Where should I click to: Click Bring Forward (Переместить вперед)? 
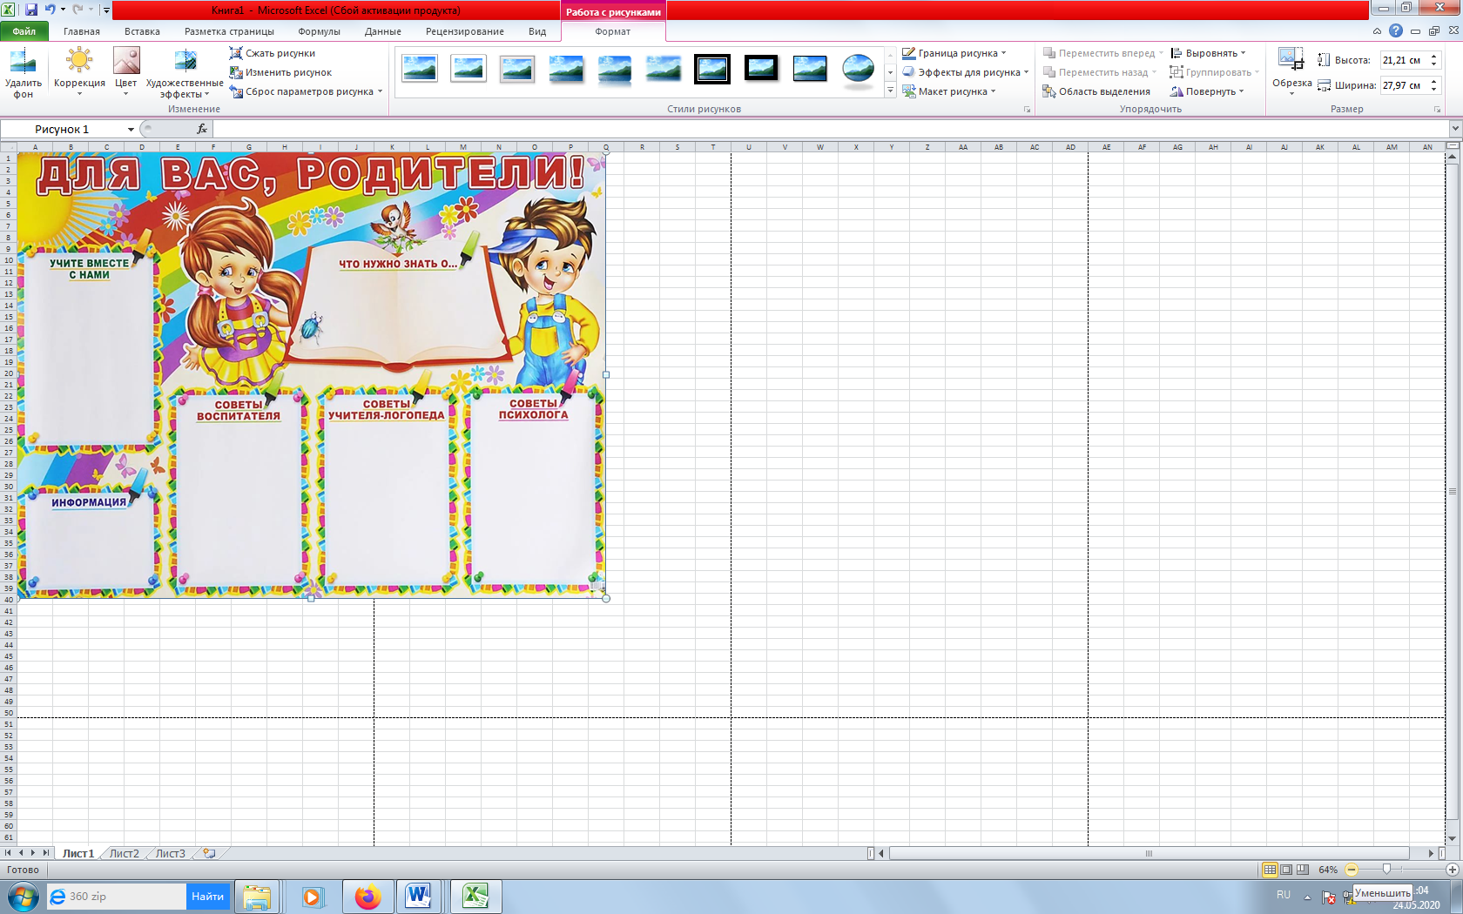click(1102, 53)
